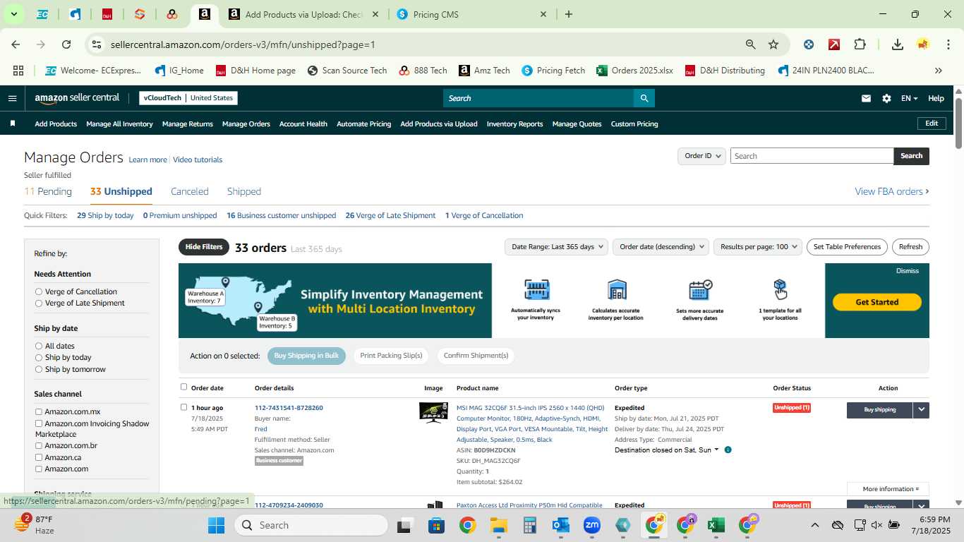Tick the select-all orders checkbox in the header
Viewport: 964px width, 542px height.
[184, 387]
